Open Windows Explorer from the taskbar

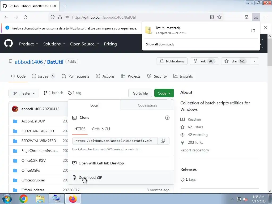pos(40,199)
